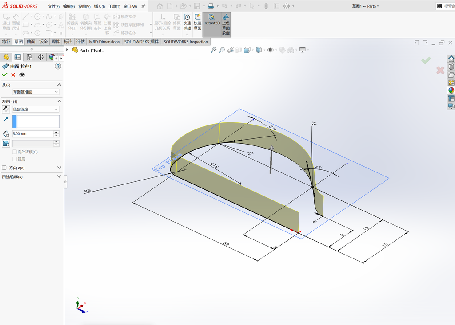The height and width of the screenshot is (325, 455).
Task: Click the Previous View icon
Action: click(x=231, y=50)
